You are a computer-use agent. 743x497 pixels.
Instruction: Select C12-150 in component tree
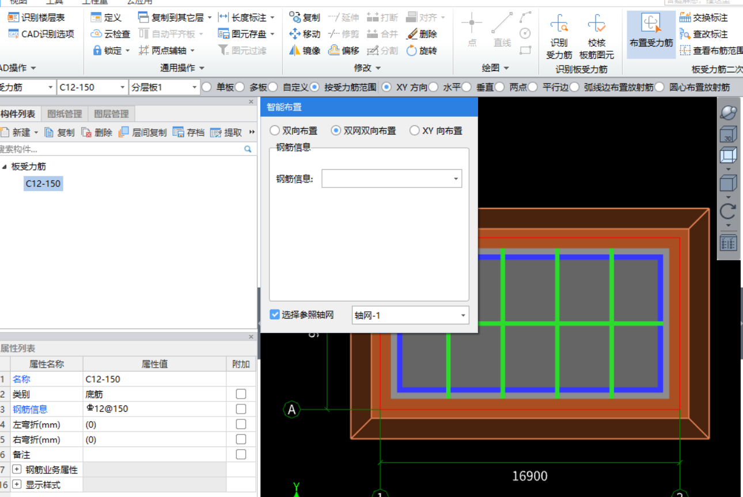(43, 184)
